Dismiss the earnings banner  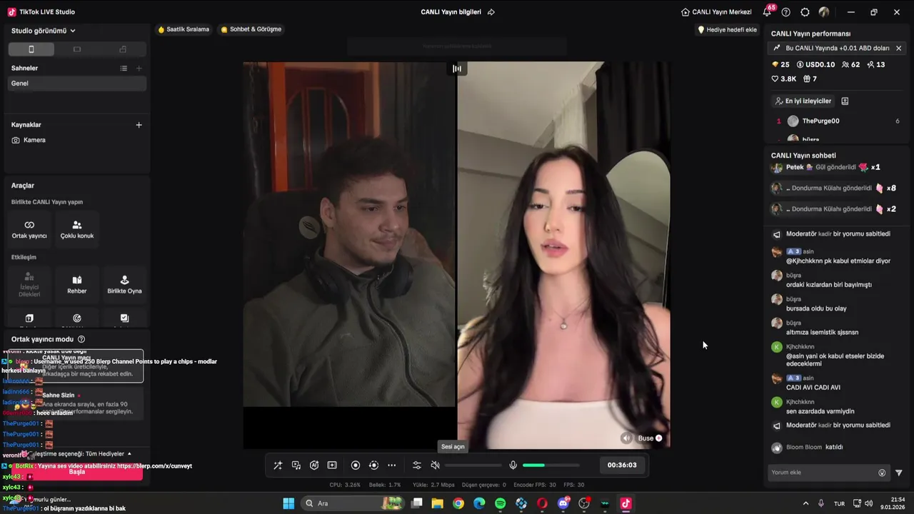pos(898,49)
